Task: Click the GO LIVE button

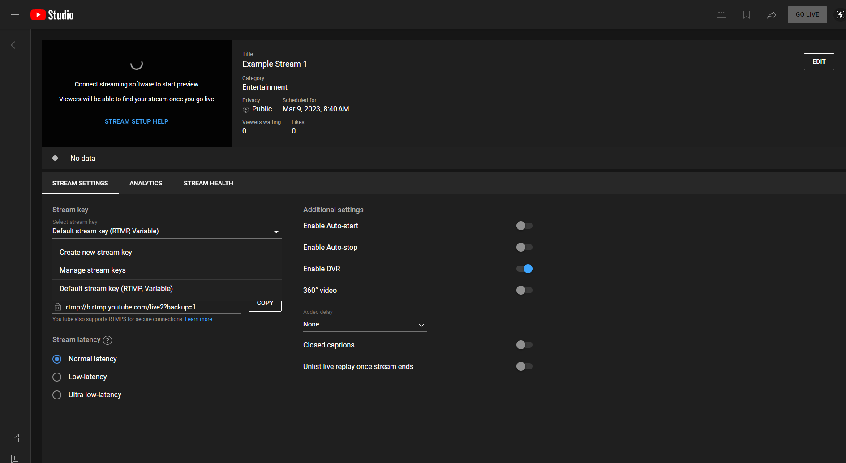Action: tap(807, 15)
